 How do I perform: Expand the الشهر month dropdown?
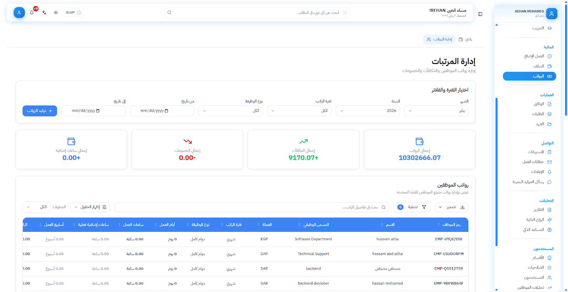coord(436,111)
